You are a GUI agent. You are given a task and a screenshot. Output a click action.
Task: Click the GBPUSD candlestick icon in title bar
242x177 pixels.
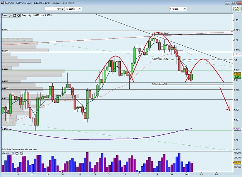[3, 3]
